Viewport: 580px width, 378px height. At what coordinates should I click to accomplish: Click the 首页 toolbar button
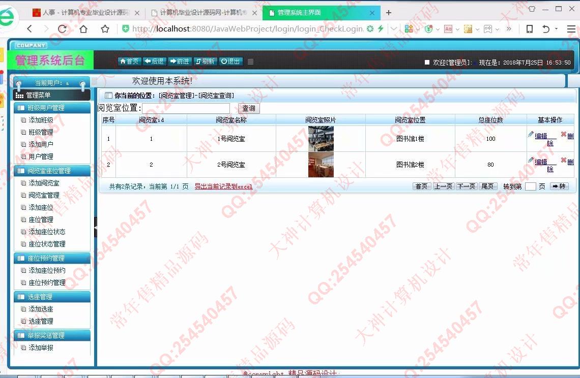pos(129,61)
